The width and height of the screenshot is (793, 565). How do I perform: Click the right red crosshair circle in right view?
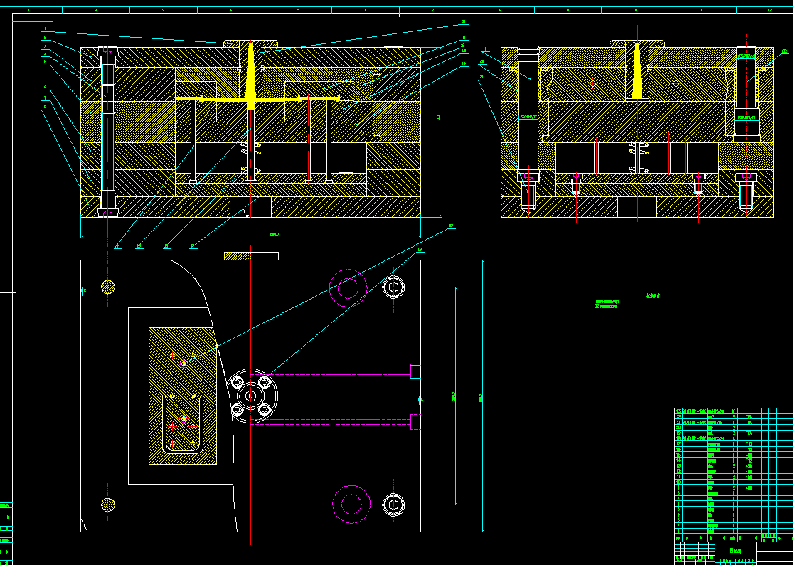click(676, 83)
